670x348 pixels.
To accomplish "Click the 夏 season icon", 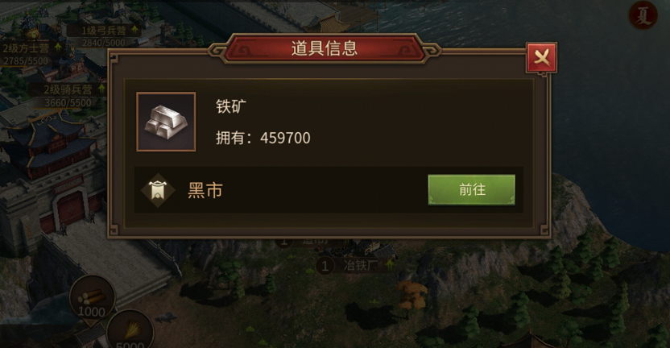I will (x=643, y=16).
